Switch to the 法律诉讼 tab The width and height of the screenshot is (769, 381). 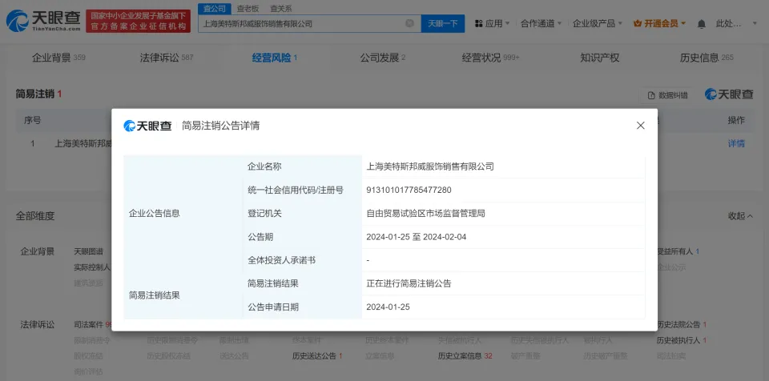166,58
